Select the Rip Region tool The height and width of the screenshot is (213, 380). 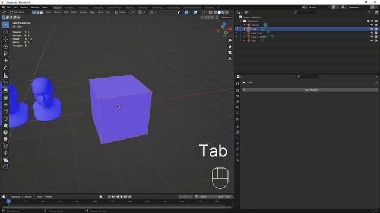[5, 167]
